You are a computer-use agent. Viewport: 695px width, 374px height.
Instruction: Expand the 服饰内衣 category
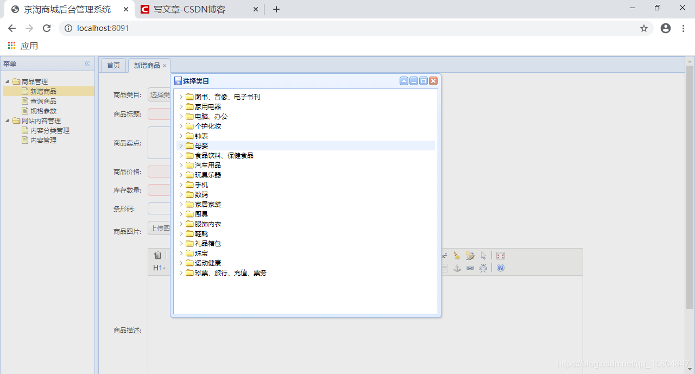pyautogui.click(x=181, y=224)
